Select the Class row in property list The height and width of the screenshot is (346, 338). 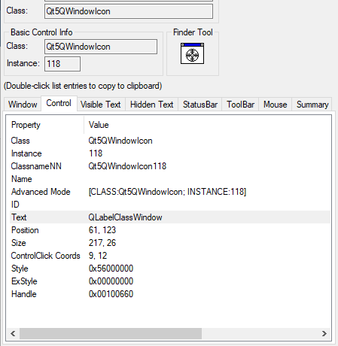pos(170,141)
